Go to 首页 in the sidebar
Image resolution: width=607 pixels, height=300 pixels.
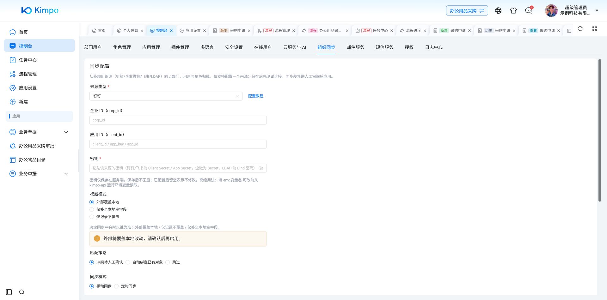tap(39, 32)
